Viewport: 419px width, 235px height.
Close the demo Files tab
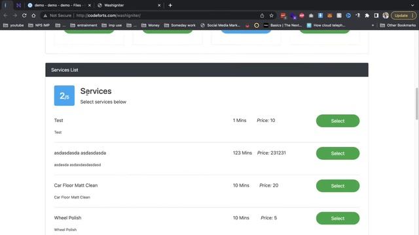(x=90, y=5)
